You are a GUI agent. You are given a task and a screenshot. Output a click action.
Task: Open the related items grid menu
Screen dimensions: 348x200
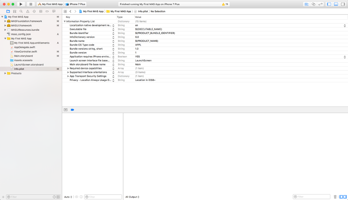[65, 11]
